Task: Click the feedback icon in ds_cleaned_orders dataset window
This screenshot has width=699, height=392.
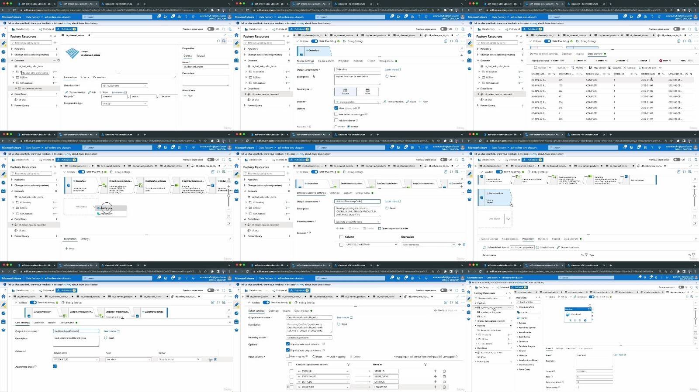Action: click(193, 17)
